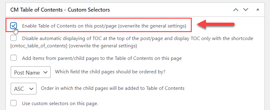
Task: Click the chevron inside the Post Name select
Action: coord(45,72)
